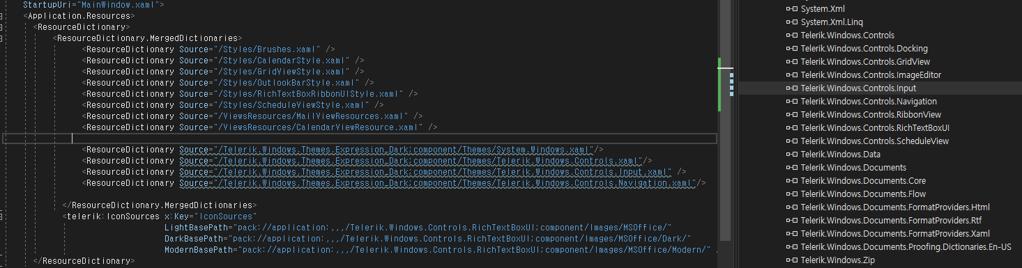Image resolution: width=1022 pixels, height=268 pixels.
Task: Click the Telerik.Windows.Controls.ScheduleView reference icon
Action: (791, 141)
